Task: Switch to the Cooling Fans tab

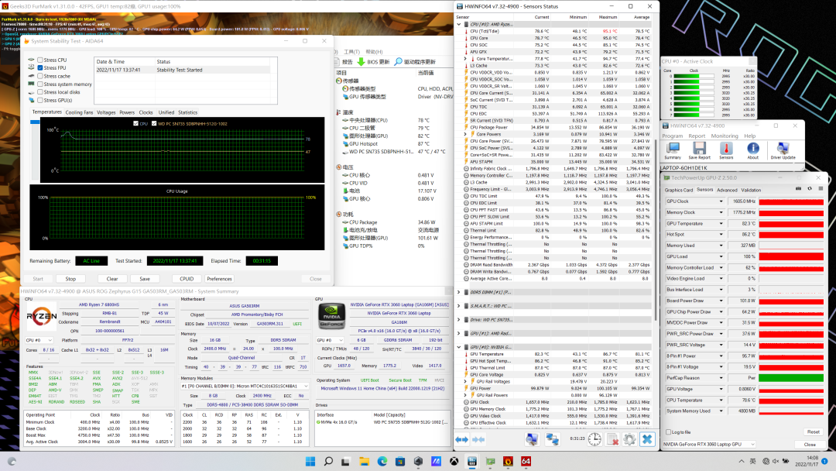Action: tap(79, 112)
